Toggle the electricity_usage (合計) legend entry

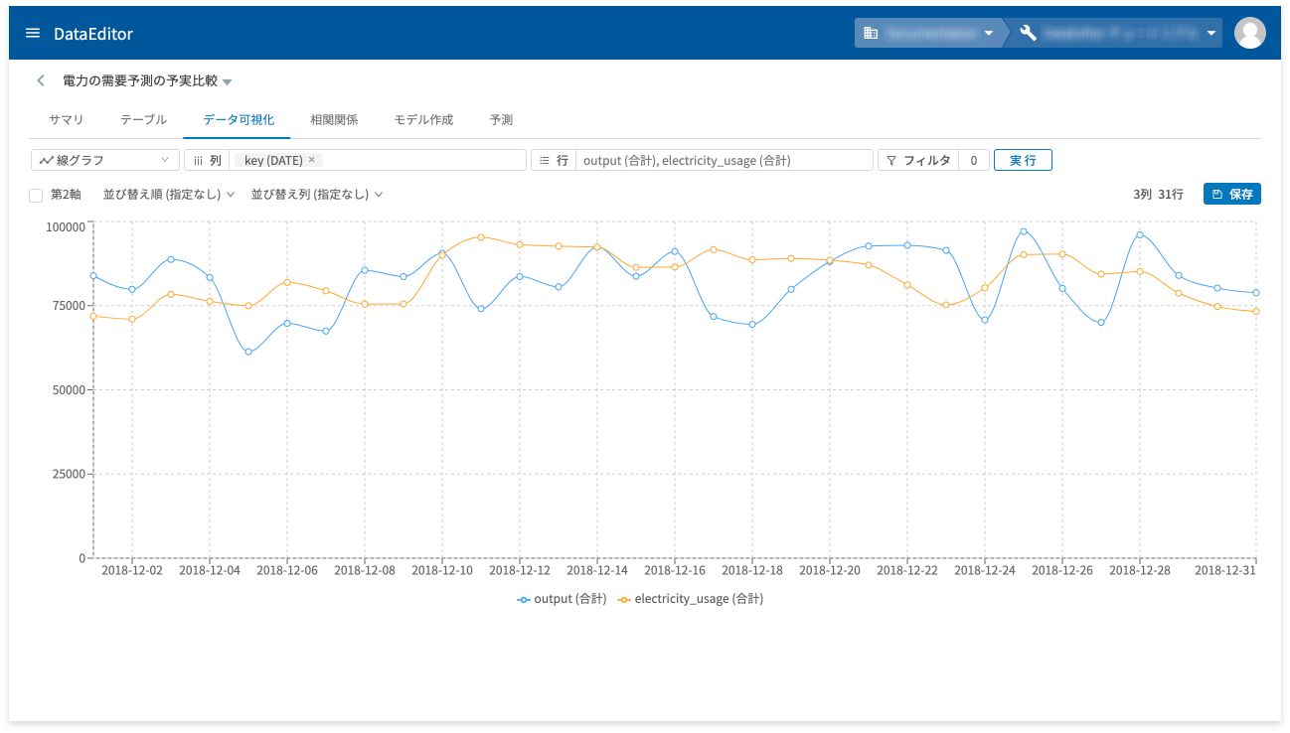click(691, 599)
